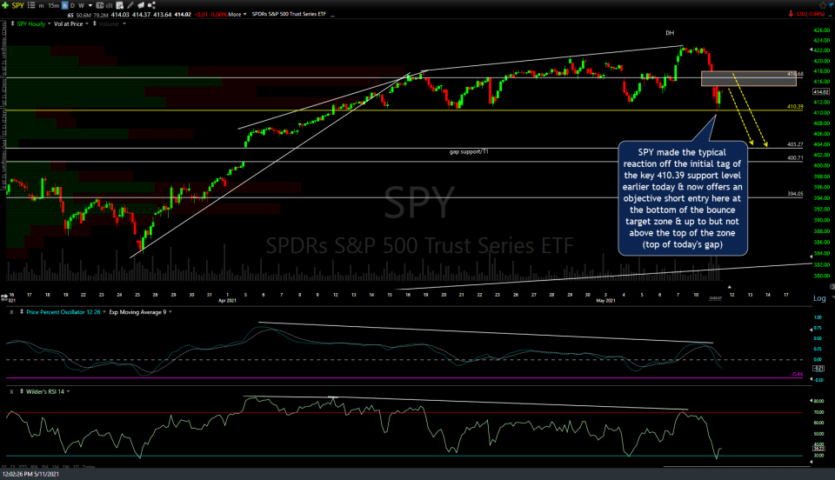This screenshot has width=835, height=480.
Task: Click the green plus add-chart icon
Action: pos(5,5)
